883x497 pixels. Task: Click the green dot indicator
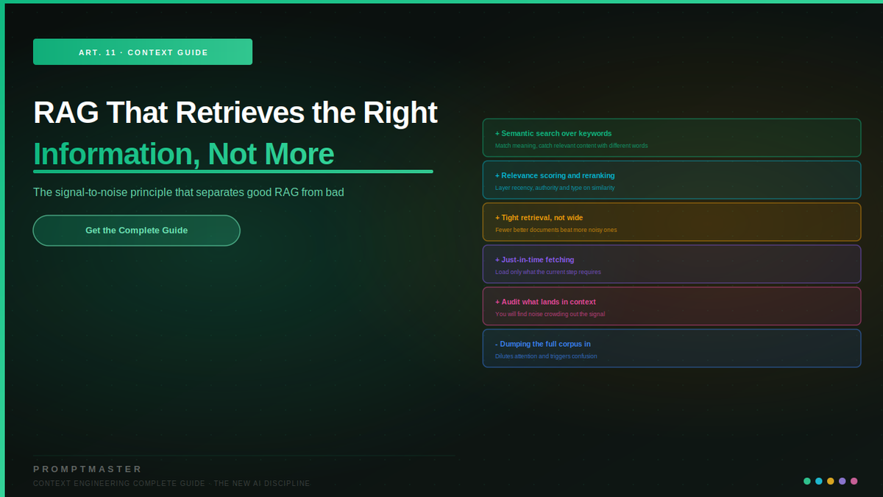(x=807, y=481)
